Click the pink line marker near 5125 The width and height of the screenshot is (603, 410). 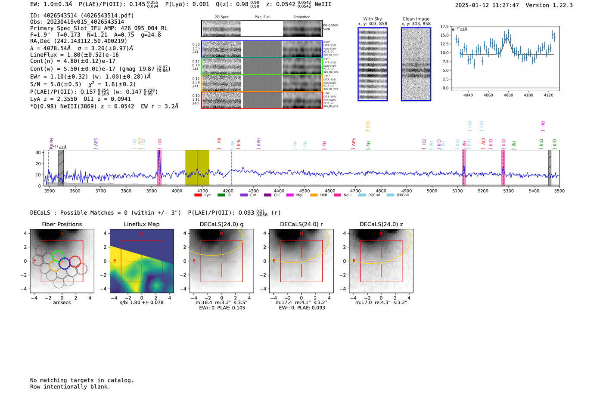(x=464, y=168)
